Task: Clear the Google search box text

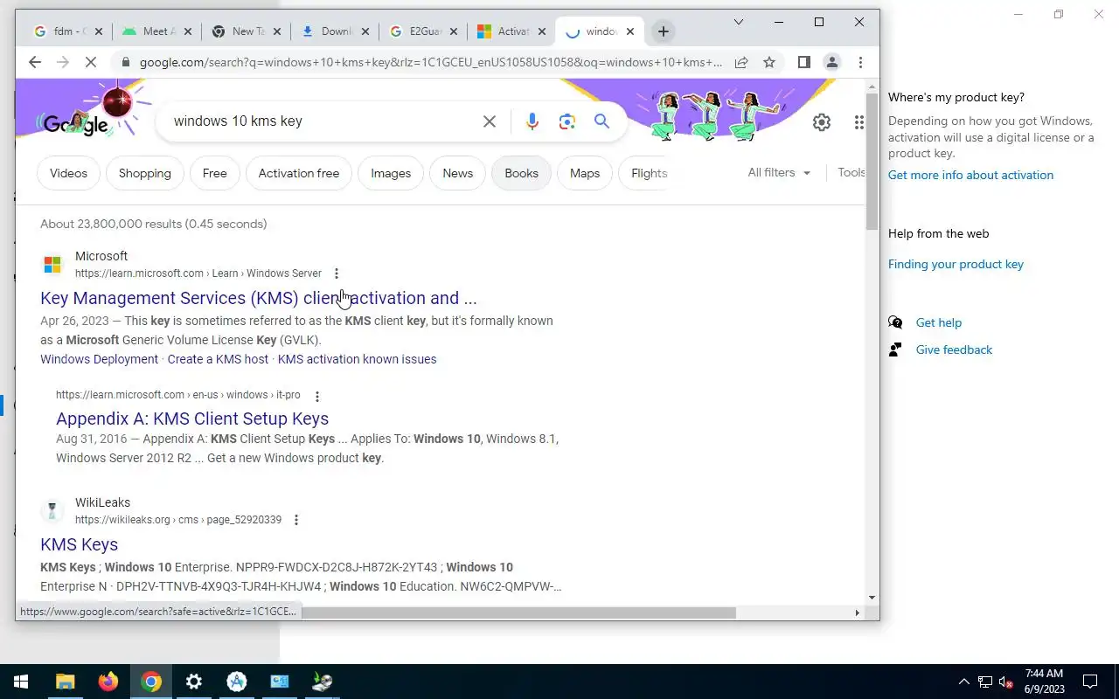Action: point(490,121)
